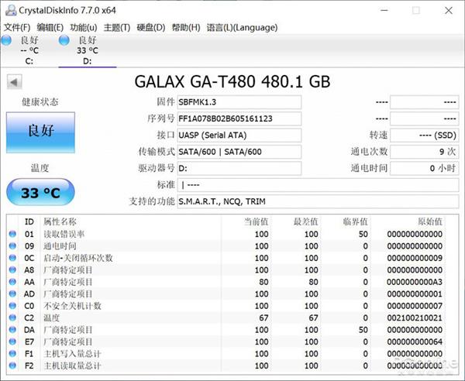Click the 当前值 column header

point(257,221)
